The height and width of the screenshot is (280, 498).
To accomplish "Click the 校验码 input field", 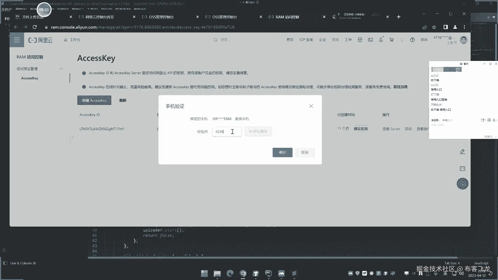I will click(226, 131).
